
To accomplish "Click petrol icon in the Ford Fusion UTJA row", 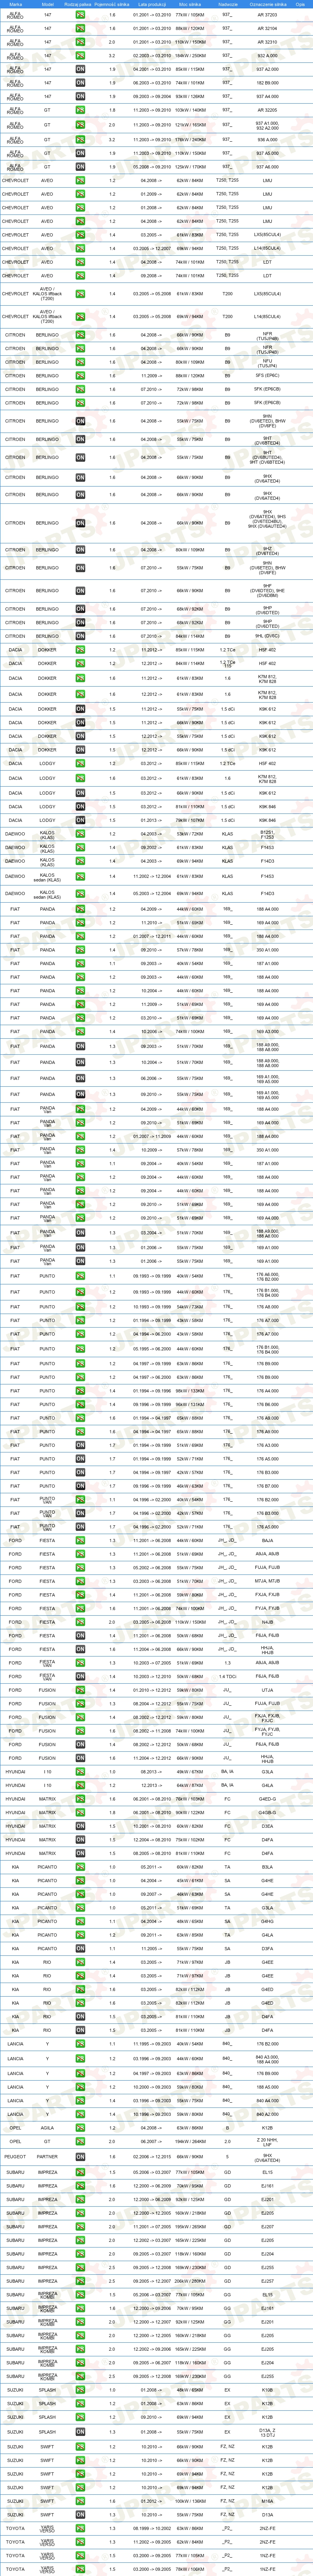I will [x=80, y=1690].
